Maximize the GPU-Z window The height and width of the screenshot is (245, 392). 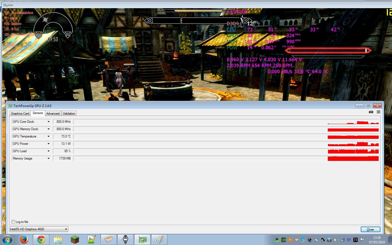368,106
